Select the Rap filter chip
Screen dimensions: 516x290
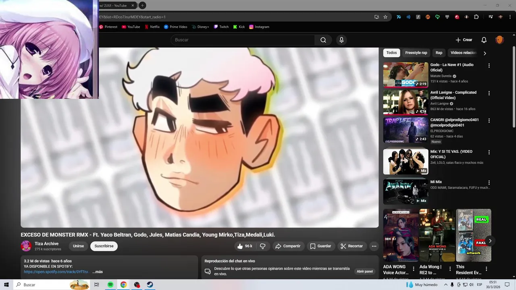[x=439, y=53]
